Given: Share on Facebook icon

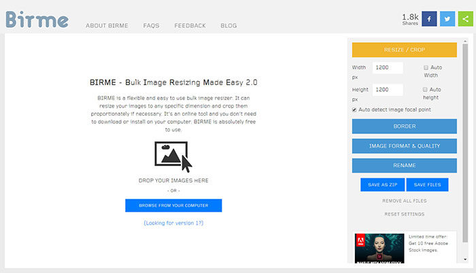Looking at the screenshot, I should pyautogui.click(x=429, y=19).
